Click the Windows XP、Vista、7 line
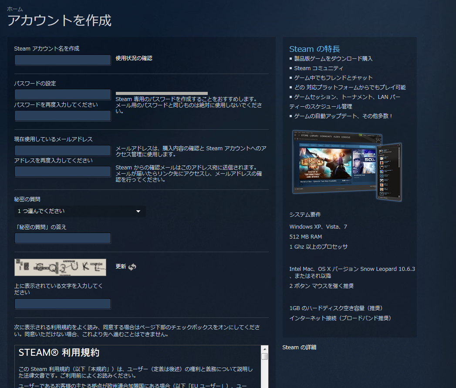 pyautogui.click(x=318, y=226)
